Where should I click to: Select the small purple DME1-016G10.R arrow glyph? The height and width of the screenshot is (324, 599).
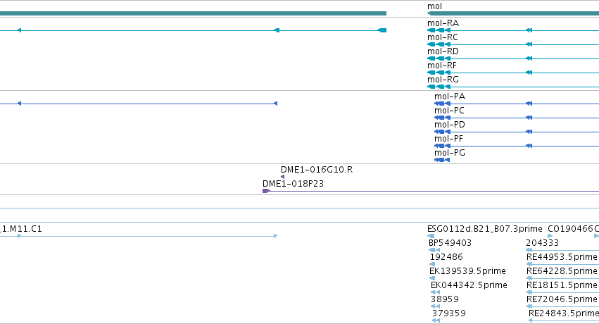click(x=283, y=177)
